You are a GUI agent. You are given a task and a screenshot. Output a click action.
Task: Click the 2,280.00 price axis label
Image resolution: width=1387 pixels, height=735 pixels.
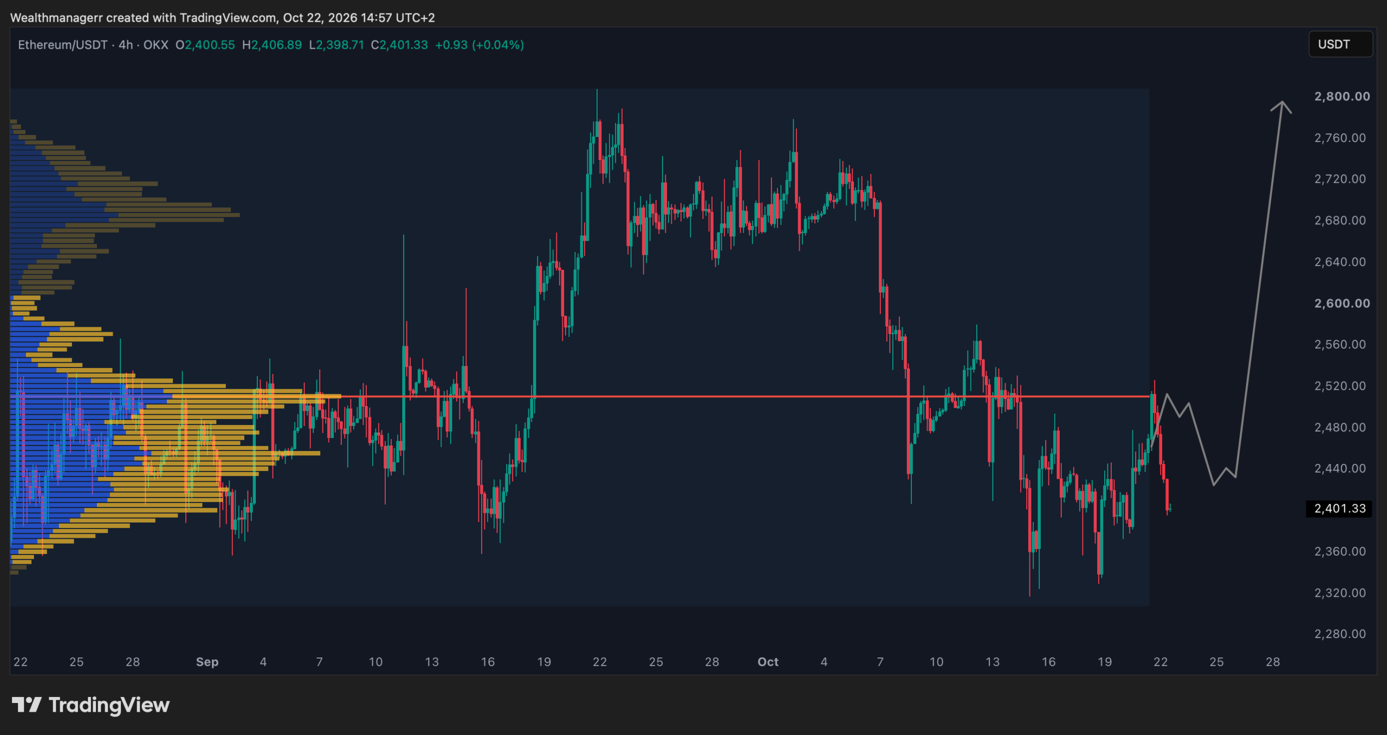tap(1340, 634)
